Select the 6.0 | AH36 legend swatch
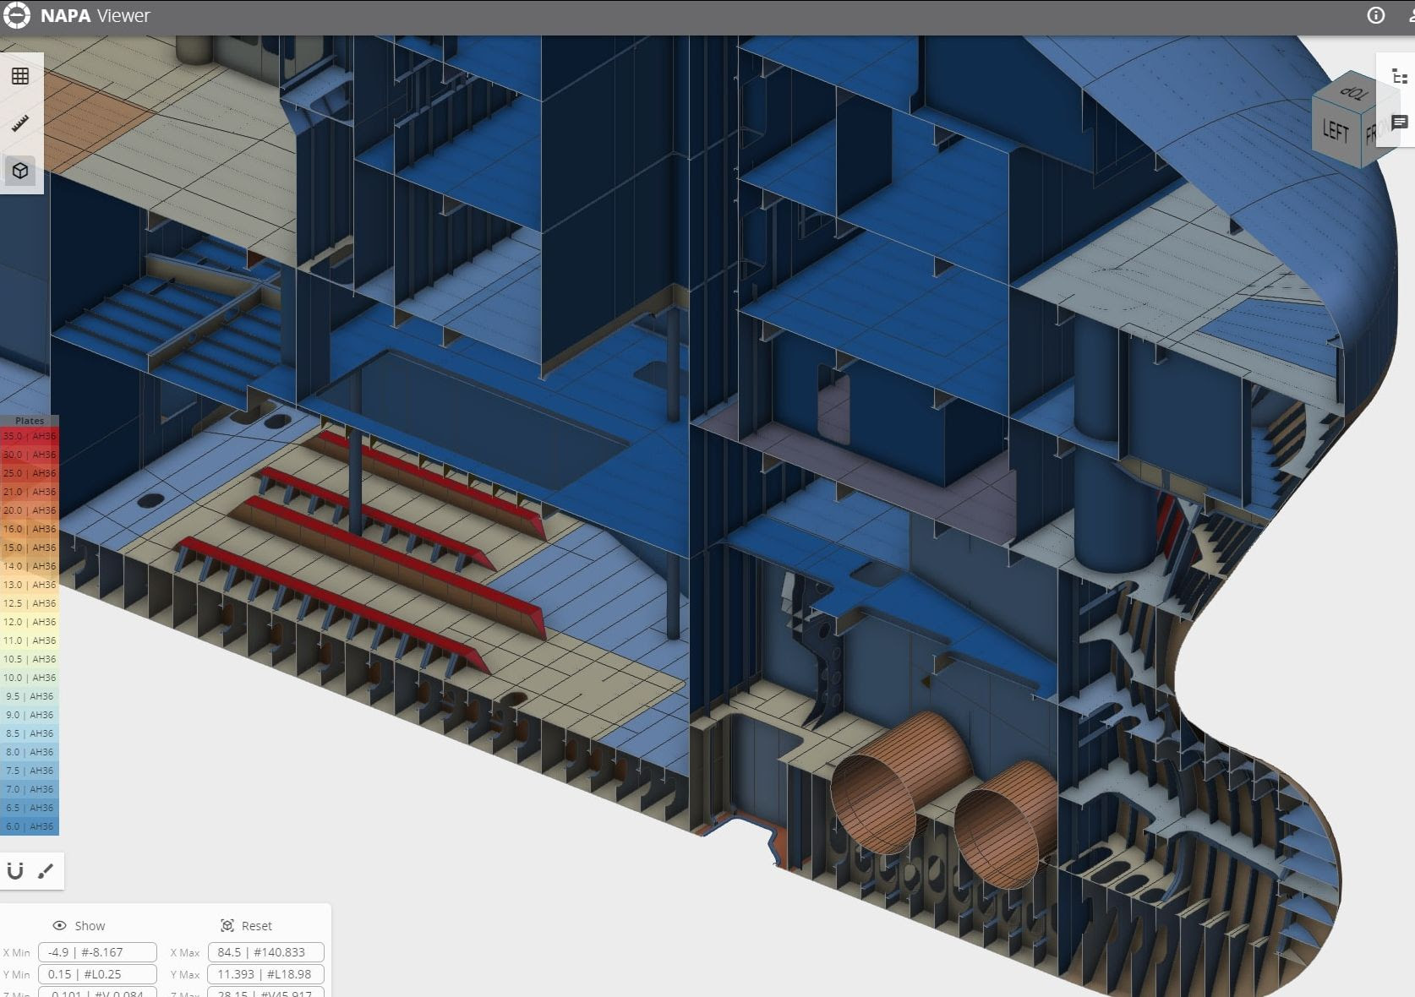 (30, 826)
